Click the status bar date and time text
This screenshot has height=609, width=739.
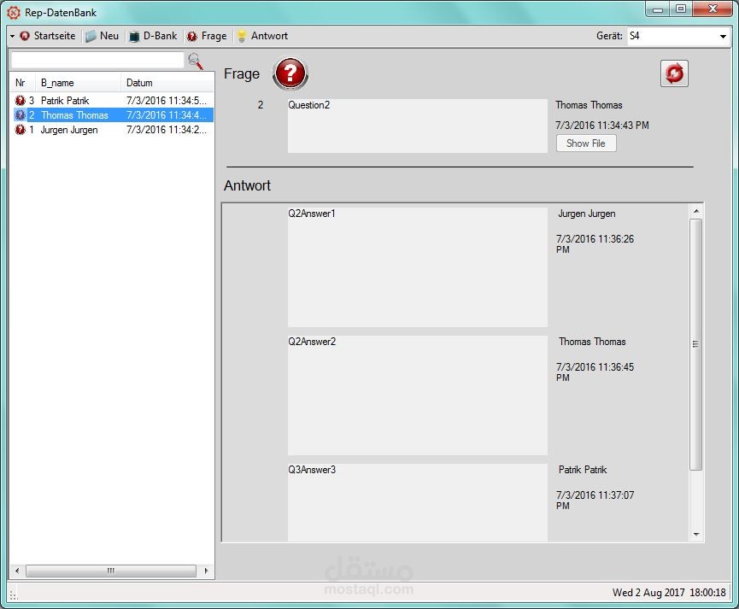click(669, 593)
